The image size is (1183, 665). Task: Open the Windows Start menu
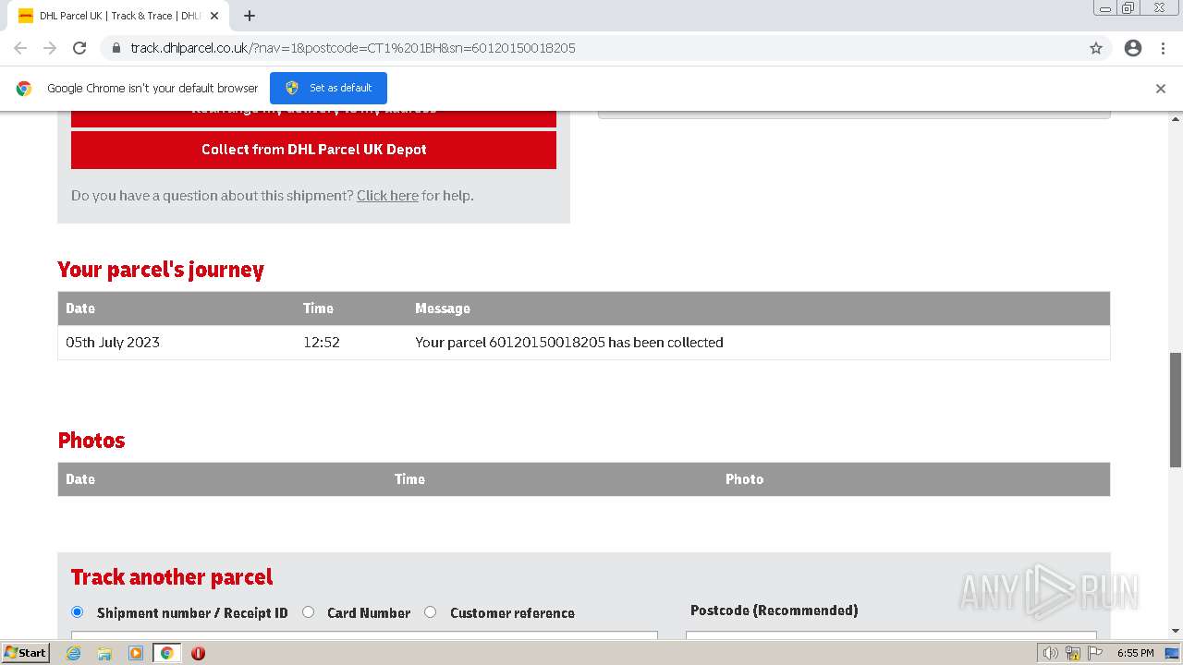(26, 653)
